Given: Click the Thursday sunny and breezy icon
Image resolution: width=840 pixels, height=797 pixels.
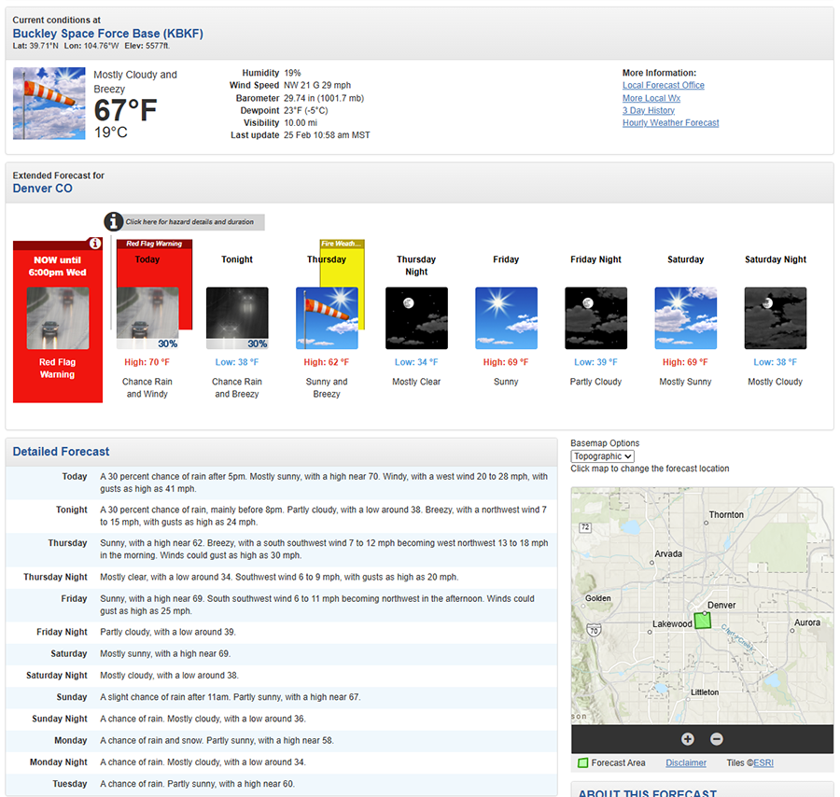Looking at the screenshot, I should tap(327, 318).
